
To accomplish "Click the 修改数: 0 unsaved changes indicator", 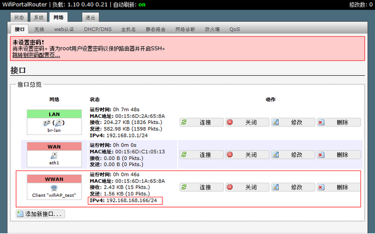I will (x=361, y=4).
